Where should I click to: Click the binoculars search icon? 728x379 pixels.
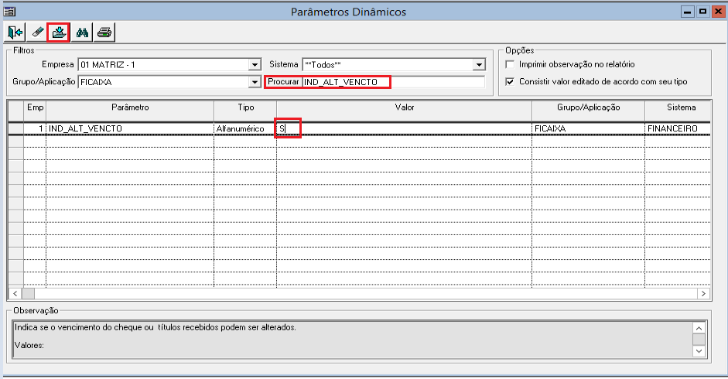point(82,32)
